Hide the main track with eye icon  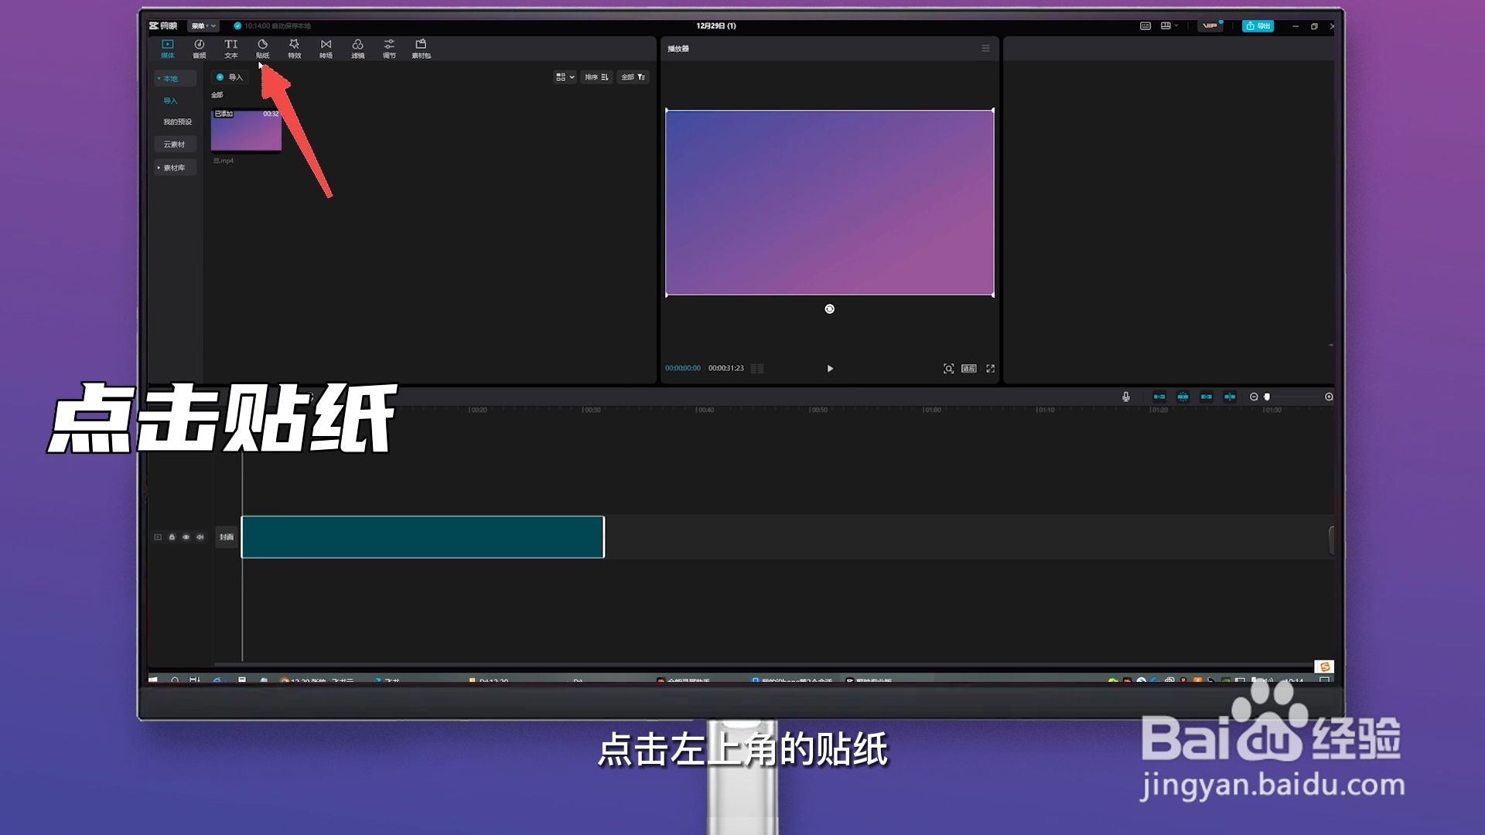[x=186, y=537]
